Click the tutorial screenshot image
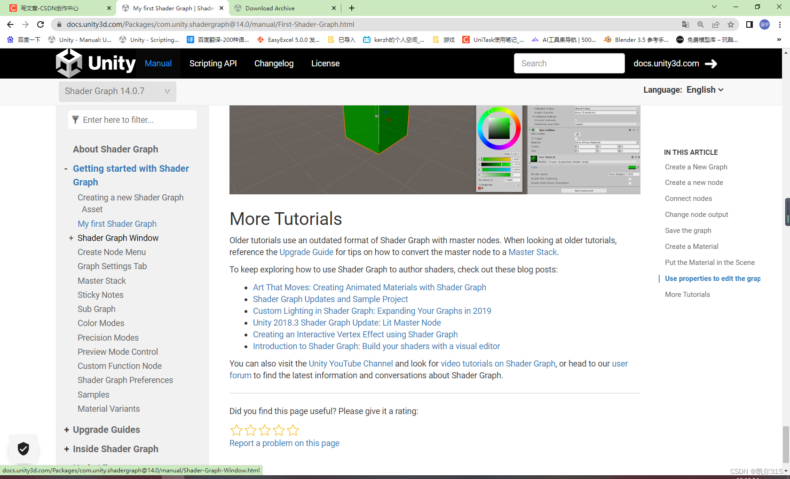The height and width of the screenshot is (479, 790). pyautogui.click(x=434, y=150)
